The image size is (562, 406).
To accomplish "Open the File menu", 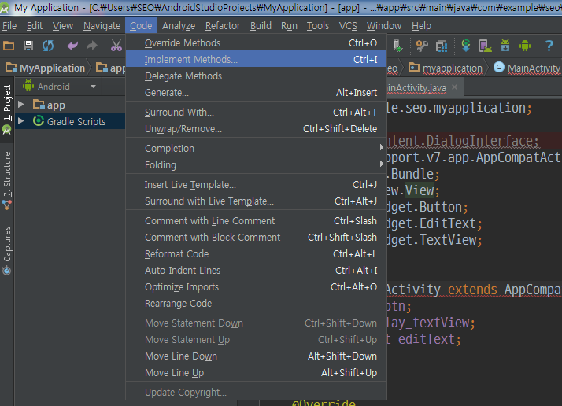I will (x=9, y=26).
